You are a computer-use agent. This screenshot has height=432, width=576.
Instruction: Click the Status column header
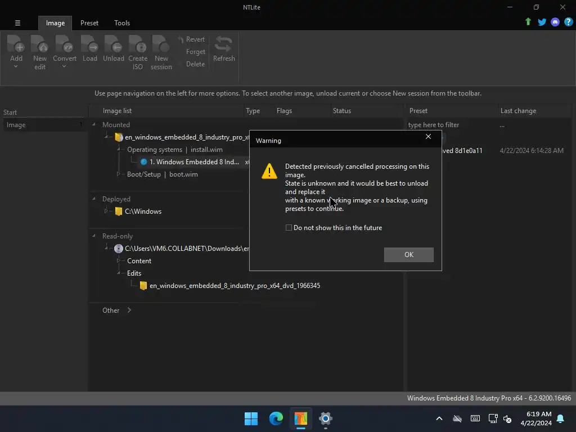[341, 111]
